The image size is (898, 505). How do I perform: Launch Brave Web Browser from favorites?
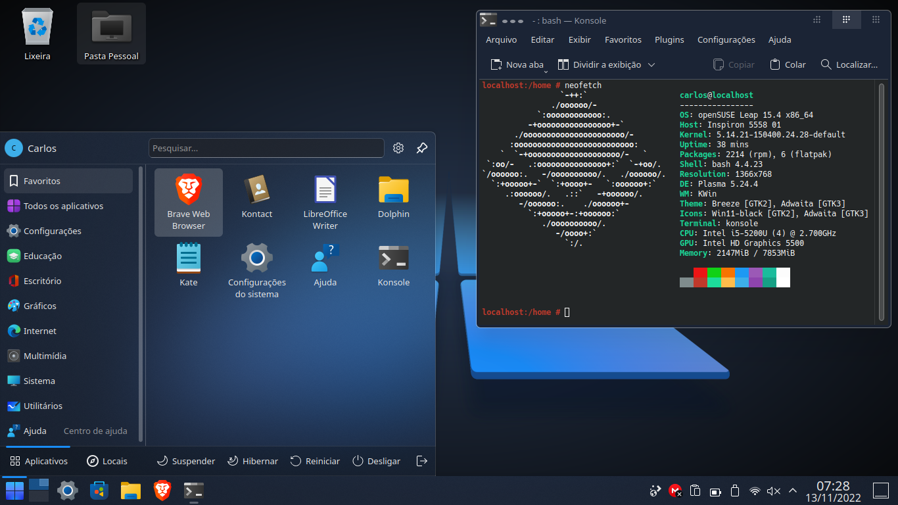tap(189, 203)
